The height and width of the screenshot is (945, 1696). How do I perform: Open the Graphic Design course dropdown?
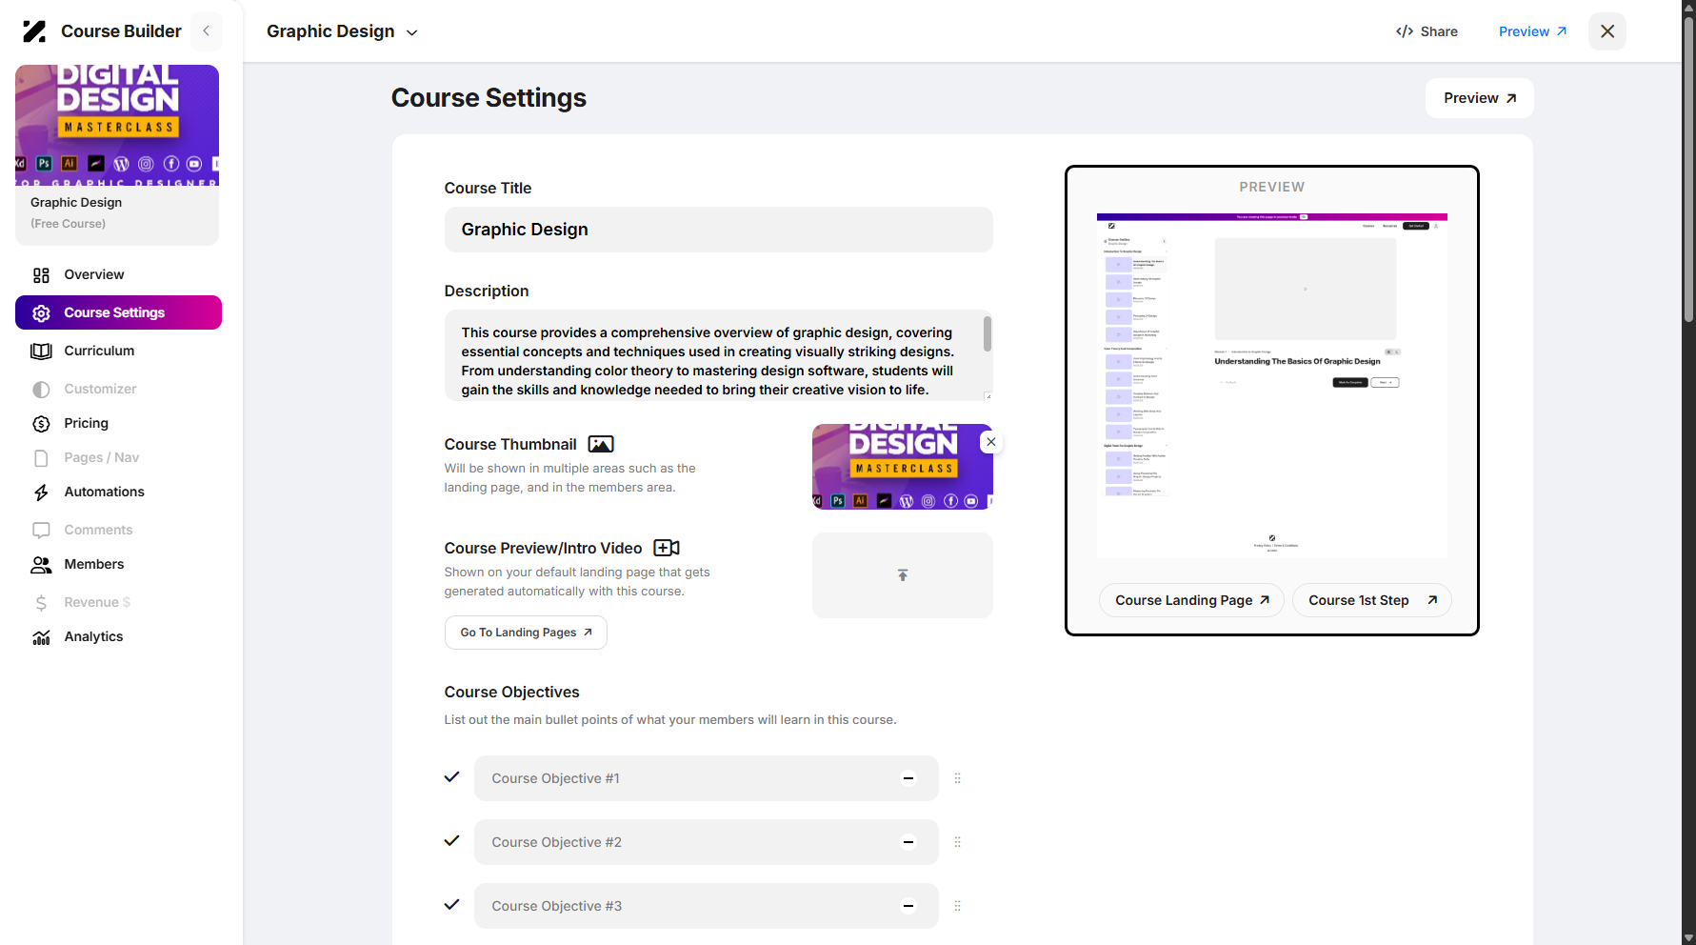point(342,31)
